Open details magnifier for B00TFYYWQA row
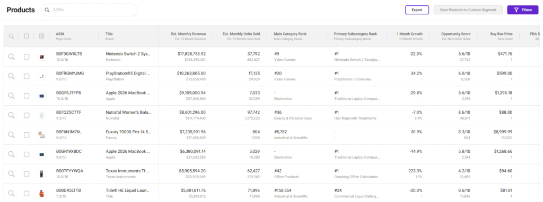Screen dimensions: 543x202 tap(12, 174)
